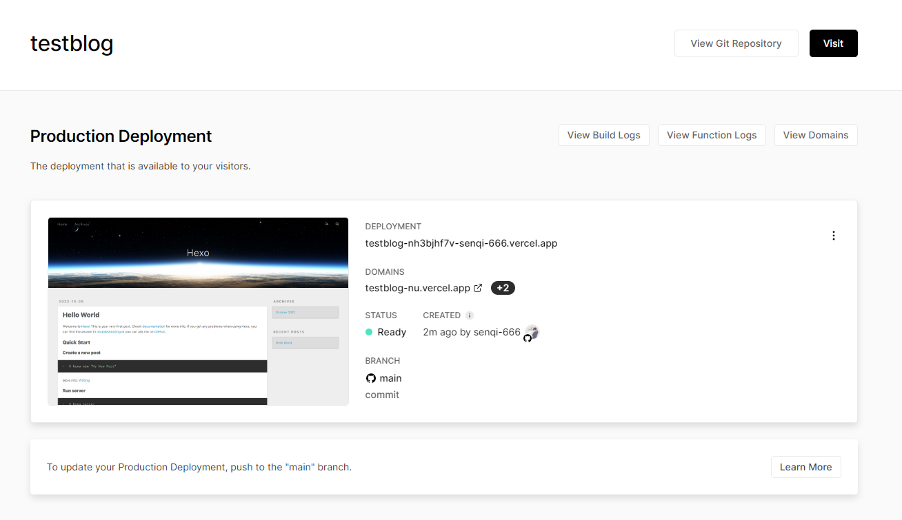Image resolution: width=902 pixels, height=520 pixels.
Task: Click the GitHub icon beside the main branch
Action: click(x=371, y=378)
